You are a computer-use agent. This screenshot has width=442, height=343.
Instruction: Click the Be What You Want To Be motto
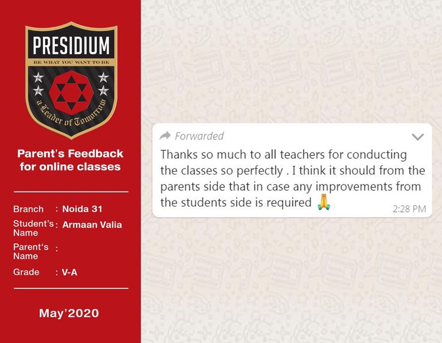coord(71,62)
